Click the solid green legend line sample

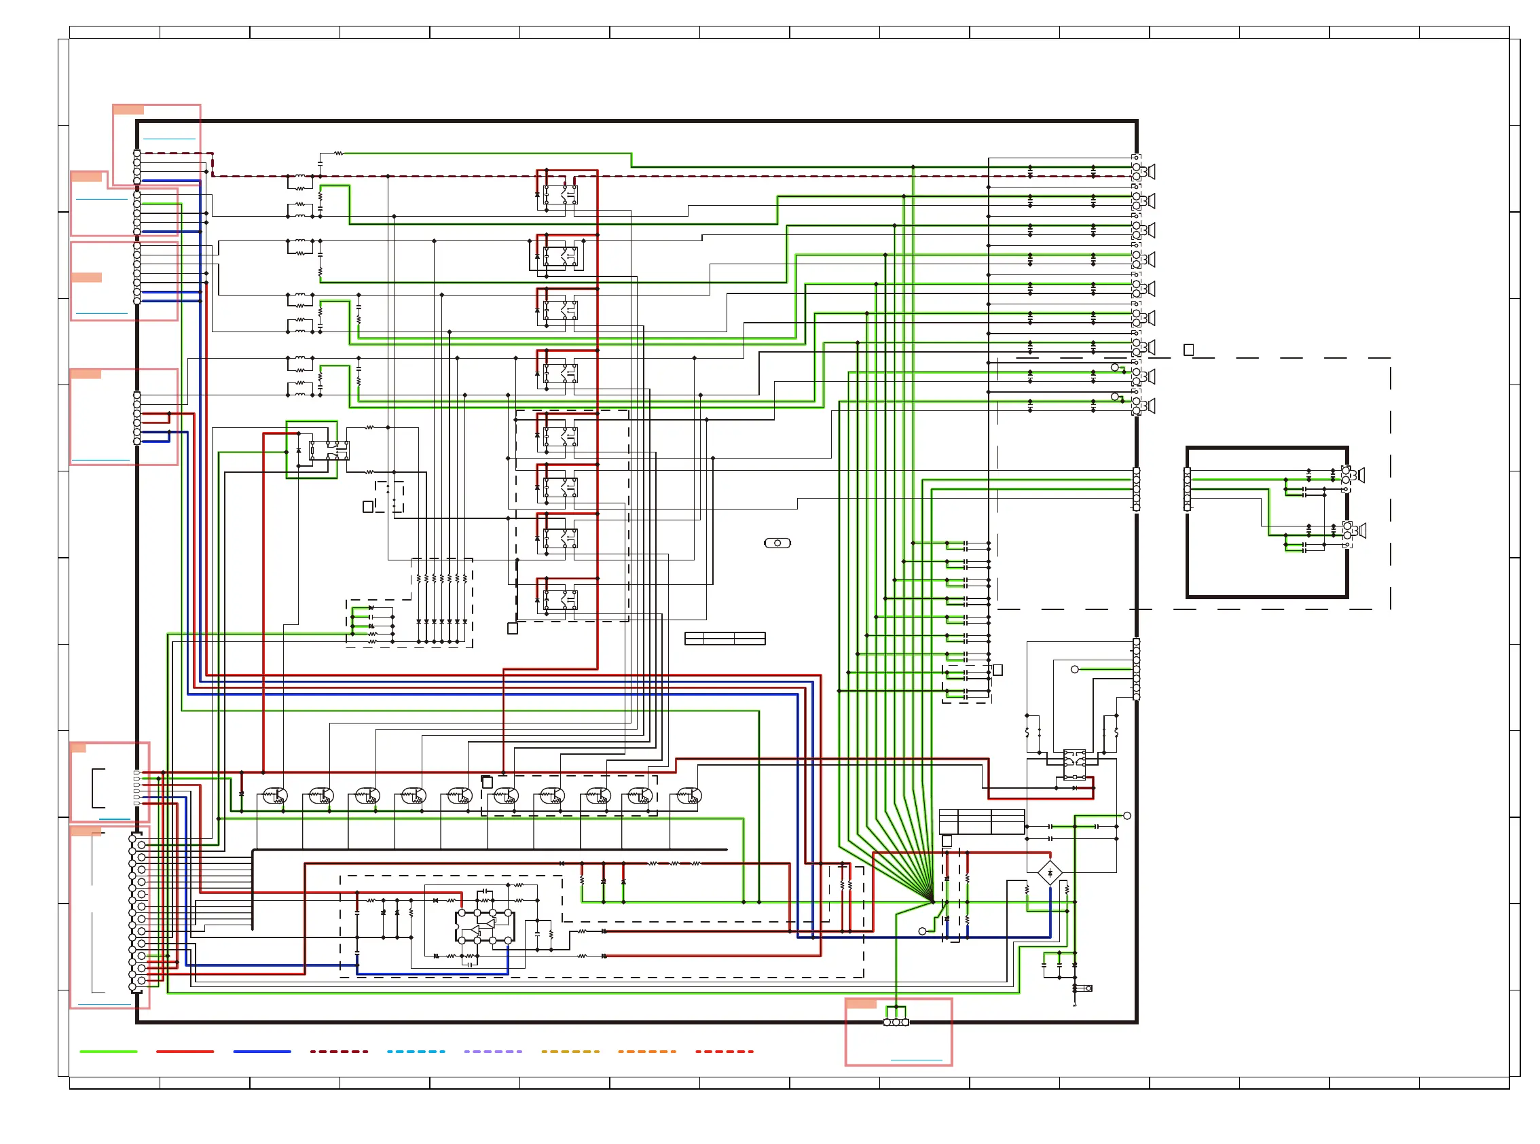click(109, 1051)
